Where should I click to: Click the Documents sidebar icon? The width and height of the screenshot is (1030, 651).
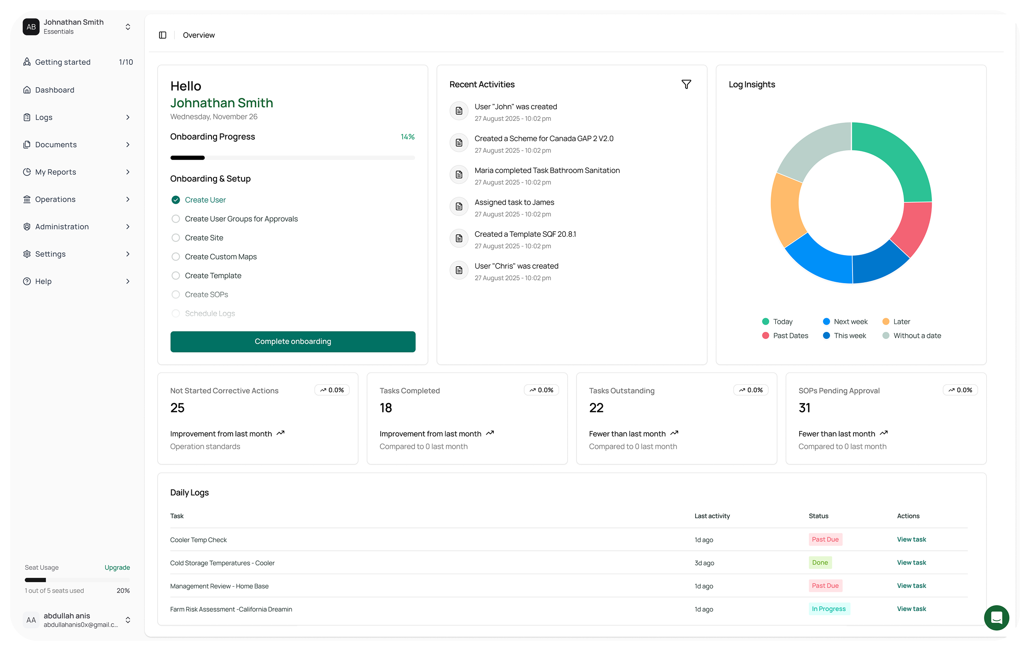[27, 144]
